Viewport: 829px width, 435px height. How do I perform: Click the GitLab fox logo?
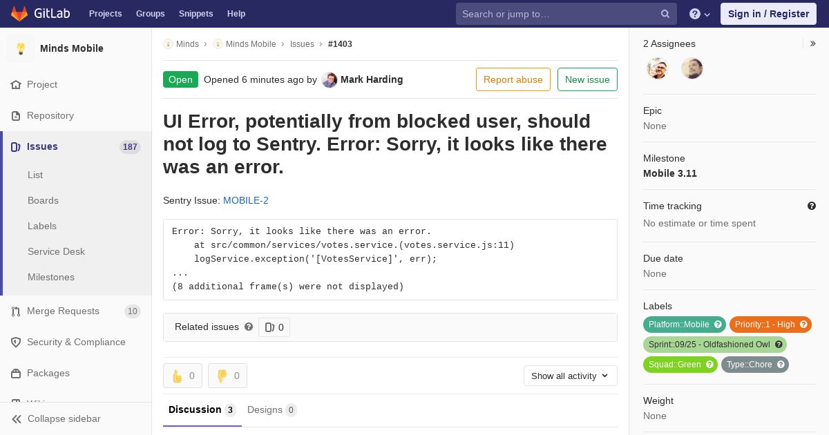19,13
